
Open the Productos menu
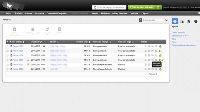[x=39, y=13]
